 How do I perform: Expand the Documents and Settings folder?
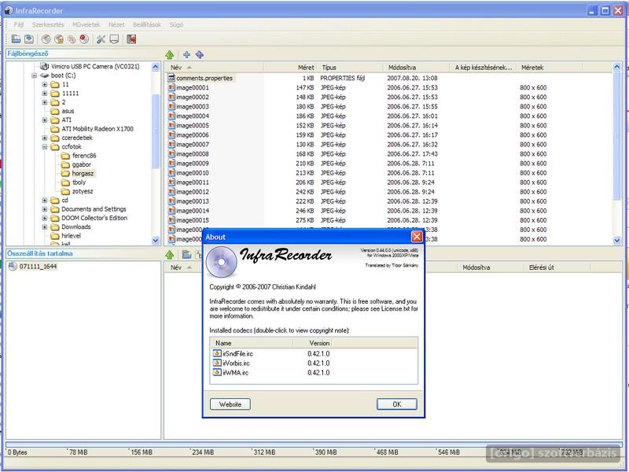click(x=45, y=209)
